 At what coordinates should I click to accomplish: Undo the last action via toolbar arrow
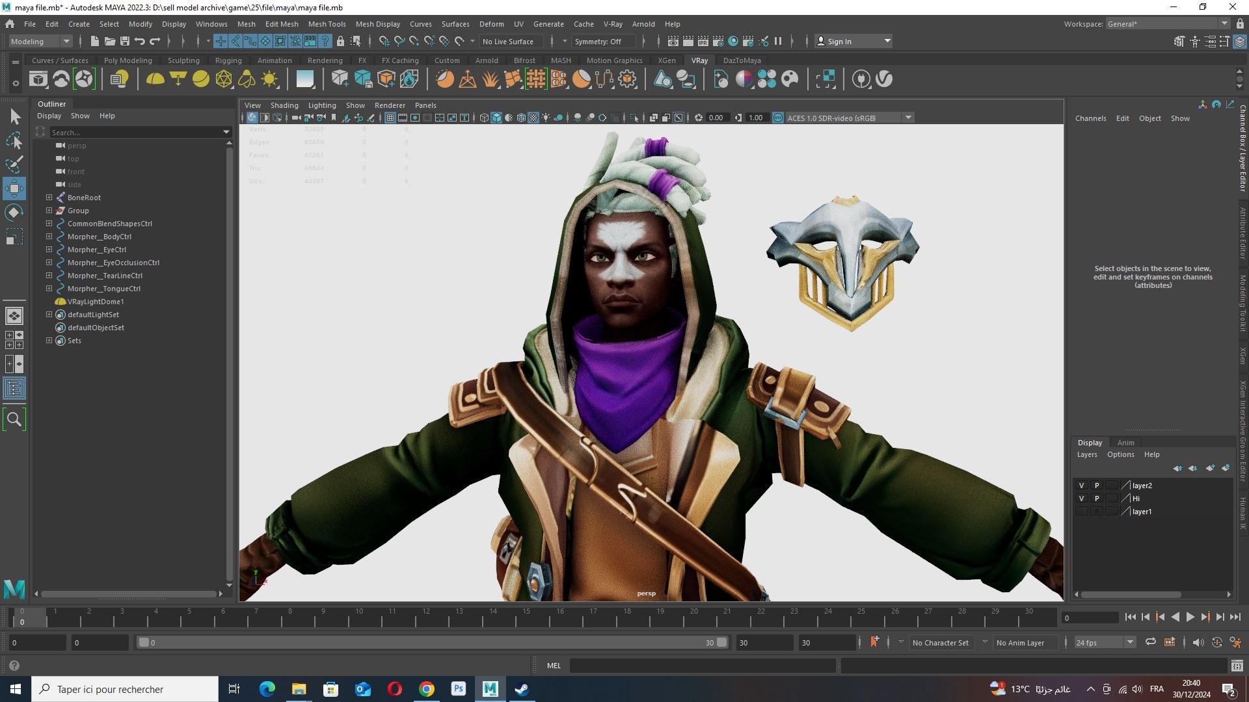pos(140,41)
